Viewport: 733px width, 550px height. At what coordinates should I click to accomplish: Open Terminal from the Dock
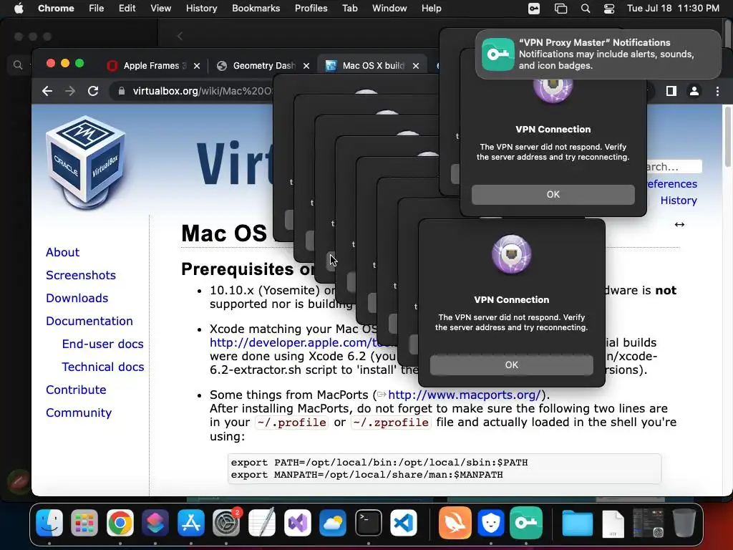[369, 522]
